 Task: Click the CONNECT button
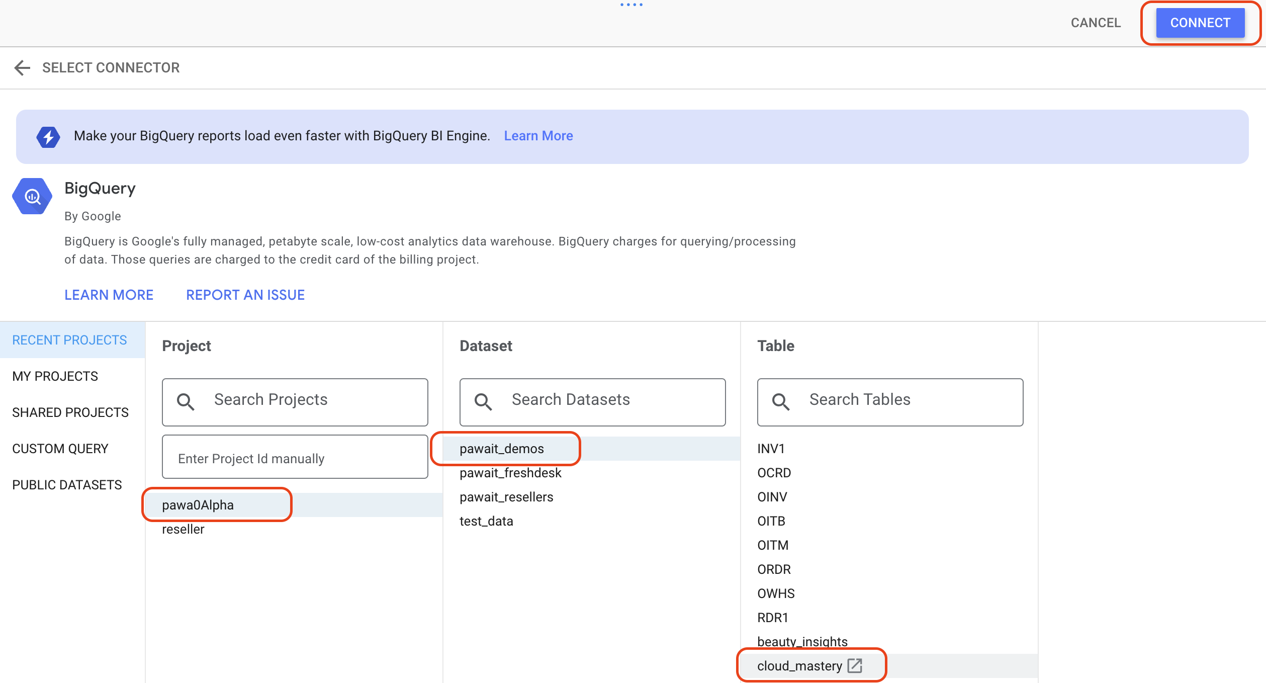pos(1200,23)
